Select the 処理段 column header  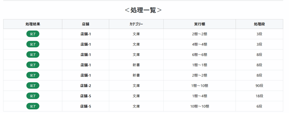click(x=259, y=24)
